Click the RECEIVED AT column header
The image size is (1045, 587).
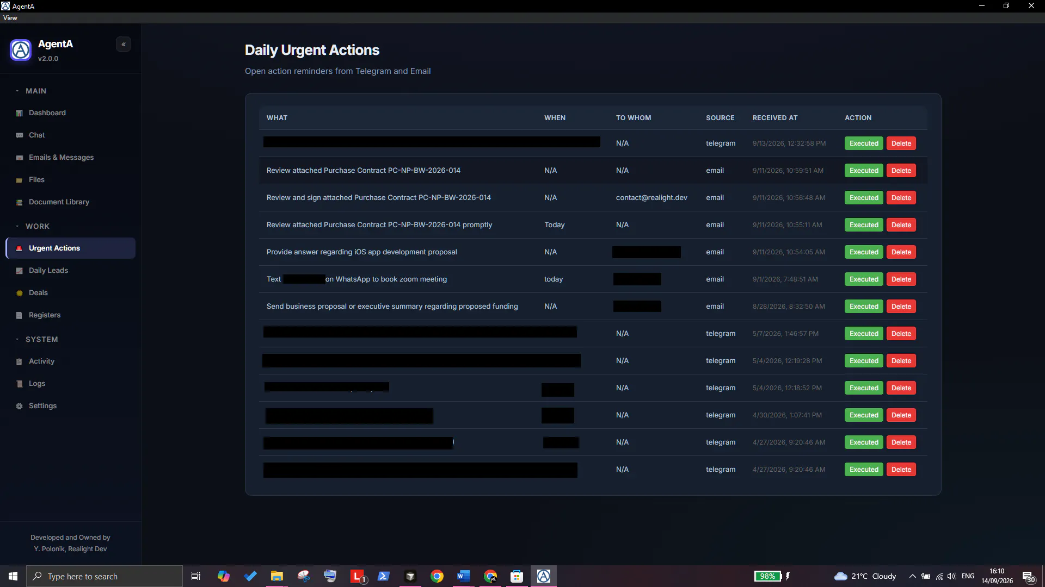(774, 117)
